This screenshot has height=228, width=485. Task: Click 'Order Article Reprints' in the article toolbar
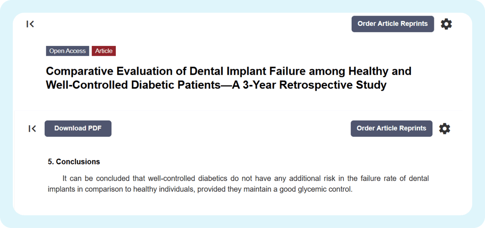pyautogui.click(x=391, y=128)
